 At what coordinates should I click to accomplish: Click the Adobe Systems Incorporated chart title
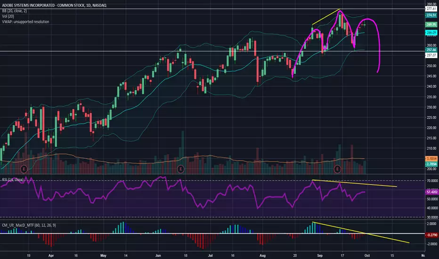(x=54, y=5)
